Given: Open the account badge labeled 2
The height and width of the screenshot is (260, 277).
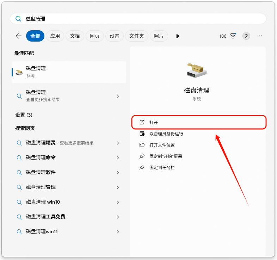Looking at the screenshot, I should [246, 36].
